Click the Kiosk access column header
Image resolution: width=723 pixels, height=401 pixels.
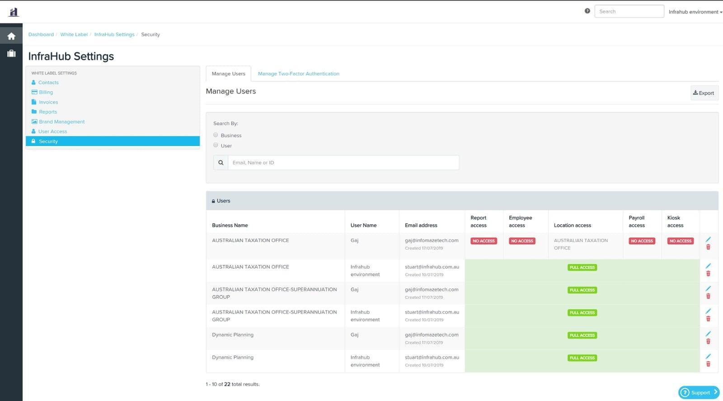point(675,221)
